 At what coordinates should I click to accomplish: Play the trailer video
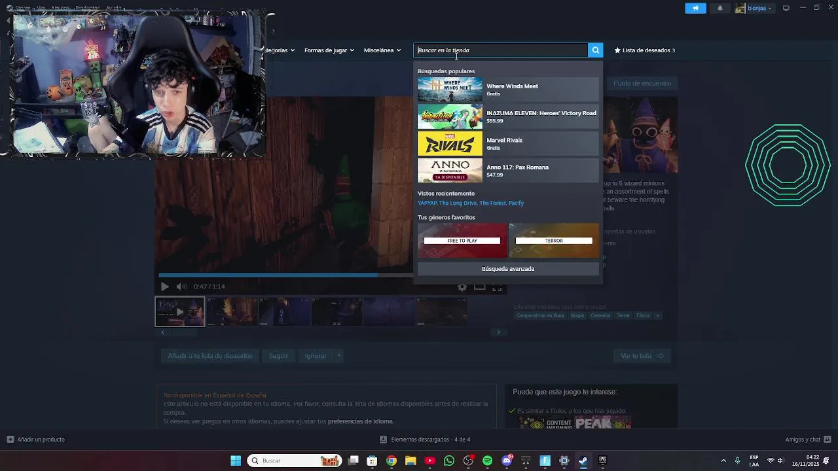pyautogui.click(x=164, y=287)
